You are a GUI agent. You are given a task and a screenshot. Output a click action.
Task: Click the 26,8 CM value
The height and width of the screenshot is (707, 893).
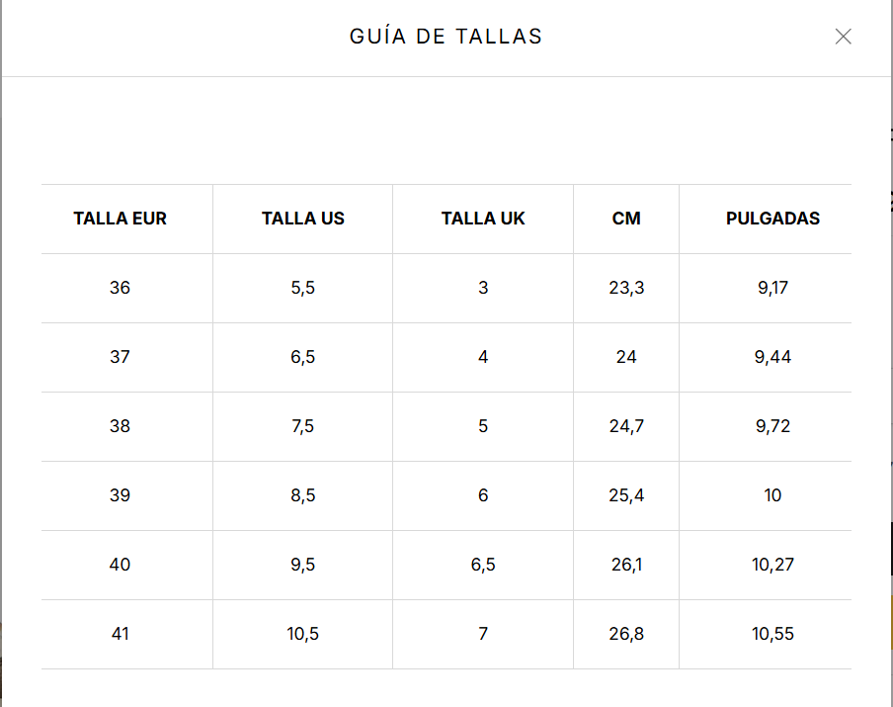pos(626,634)
